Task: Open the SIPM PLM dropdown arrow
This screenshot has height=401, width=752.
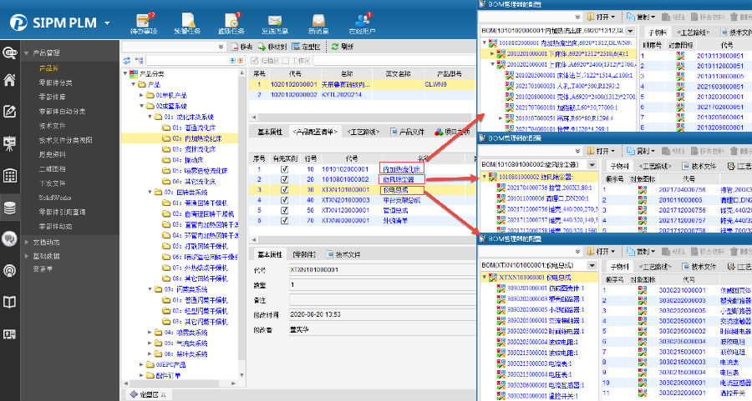Action: tap(109, 22)
